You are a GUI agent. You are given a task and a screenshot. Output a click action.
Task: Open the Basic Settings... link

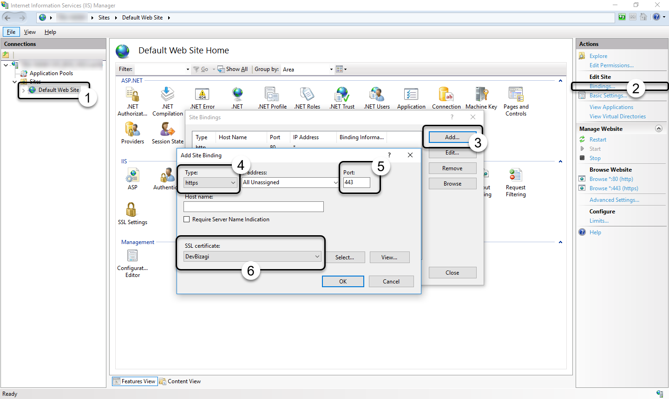click(x=608, y=96)
